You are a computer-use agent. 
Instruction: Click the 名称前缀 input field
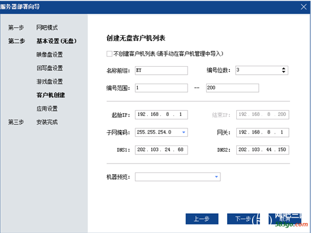(161, 71)
